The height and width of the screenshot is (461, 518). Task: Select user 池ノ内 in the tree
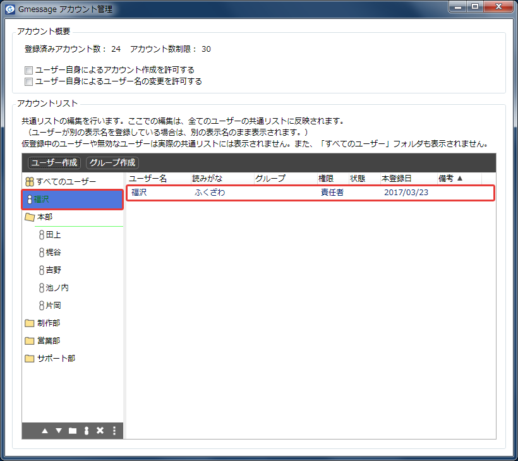point(54,287)
